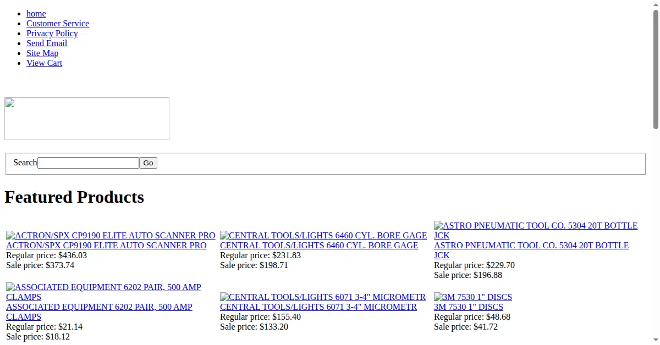The image size is (660, 345).
Task: Open CENTRAL TOOLS/LIGHTS 6460 CYL. BORE GAGE text link
Action: point(319,246)
